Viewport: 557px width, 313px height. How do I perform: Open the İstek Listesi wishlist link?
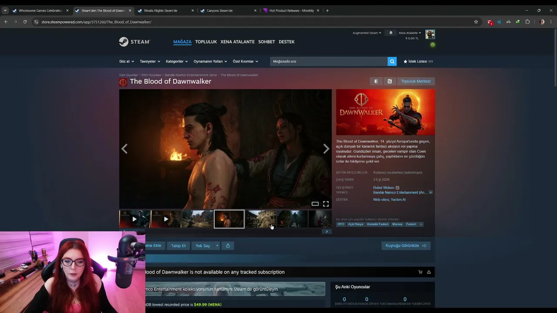tap(418, 61)
